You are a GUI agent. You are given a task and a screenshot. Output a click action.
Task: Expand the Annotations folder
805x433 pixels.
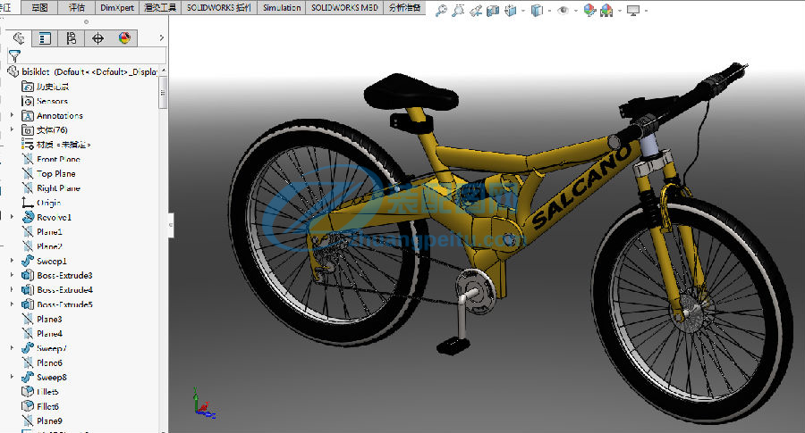click(x=12, y=115)
